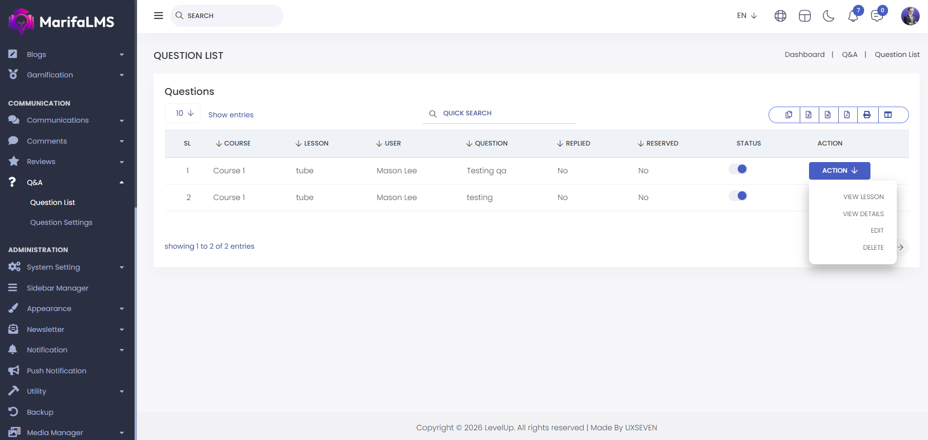Open Question Settings in the sidebar
This screenshot has height=440, width=928.
tap(61, 222)
